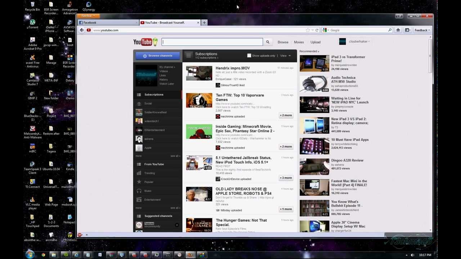
Task: Click the My channel link in sidebar
Action: pos(167,67)
